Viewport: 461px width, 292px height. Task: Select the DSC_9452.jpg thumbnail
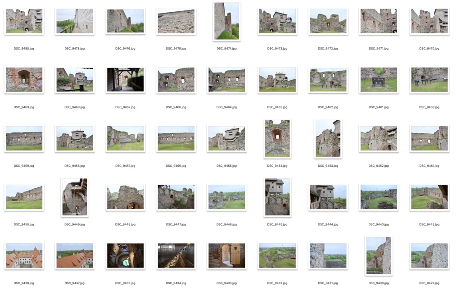tap(379, 138)
